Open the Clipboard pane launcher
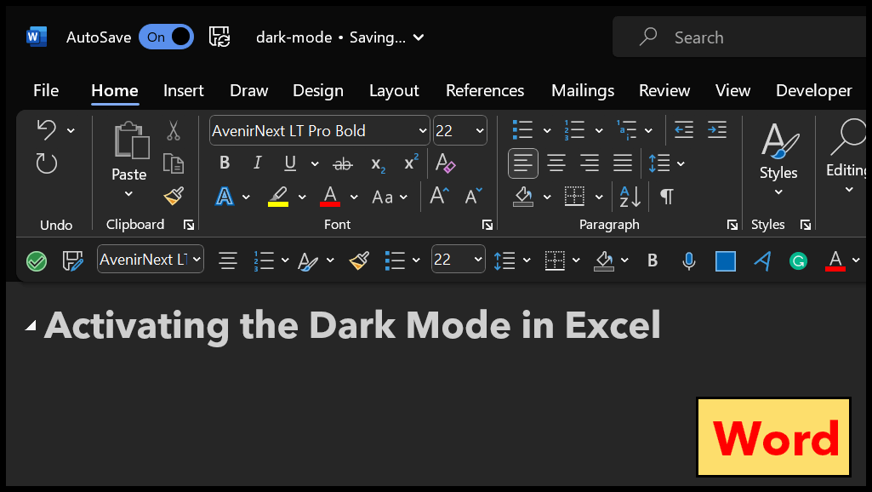The height and width of the screenshot is (492, 872). click(189, 225)
